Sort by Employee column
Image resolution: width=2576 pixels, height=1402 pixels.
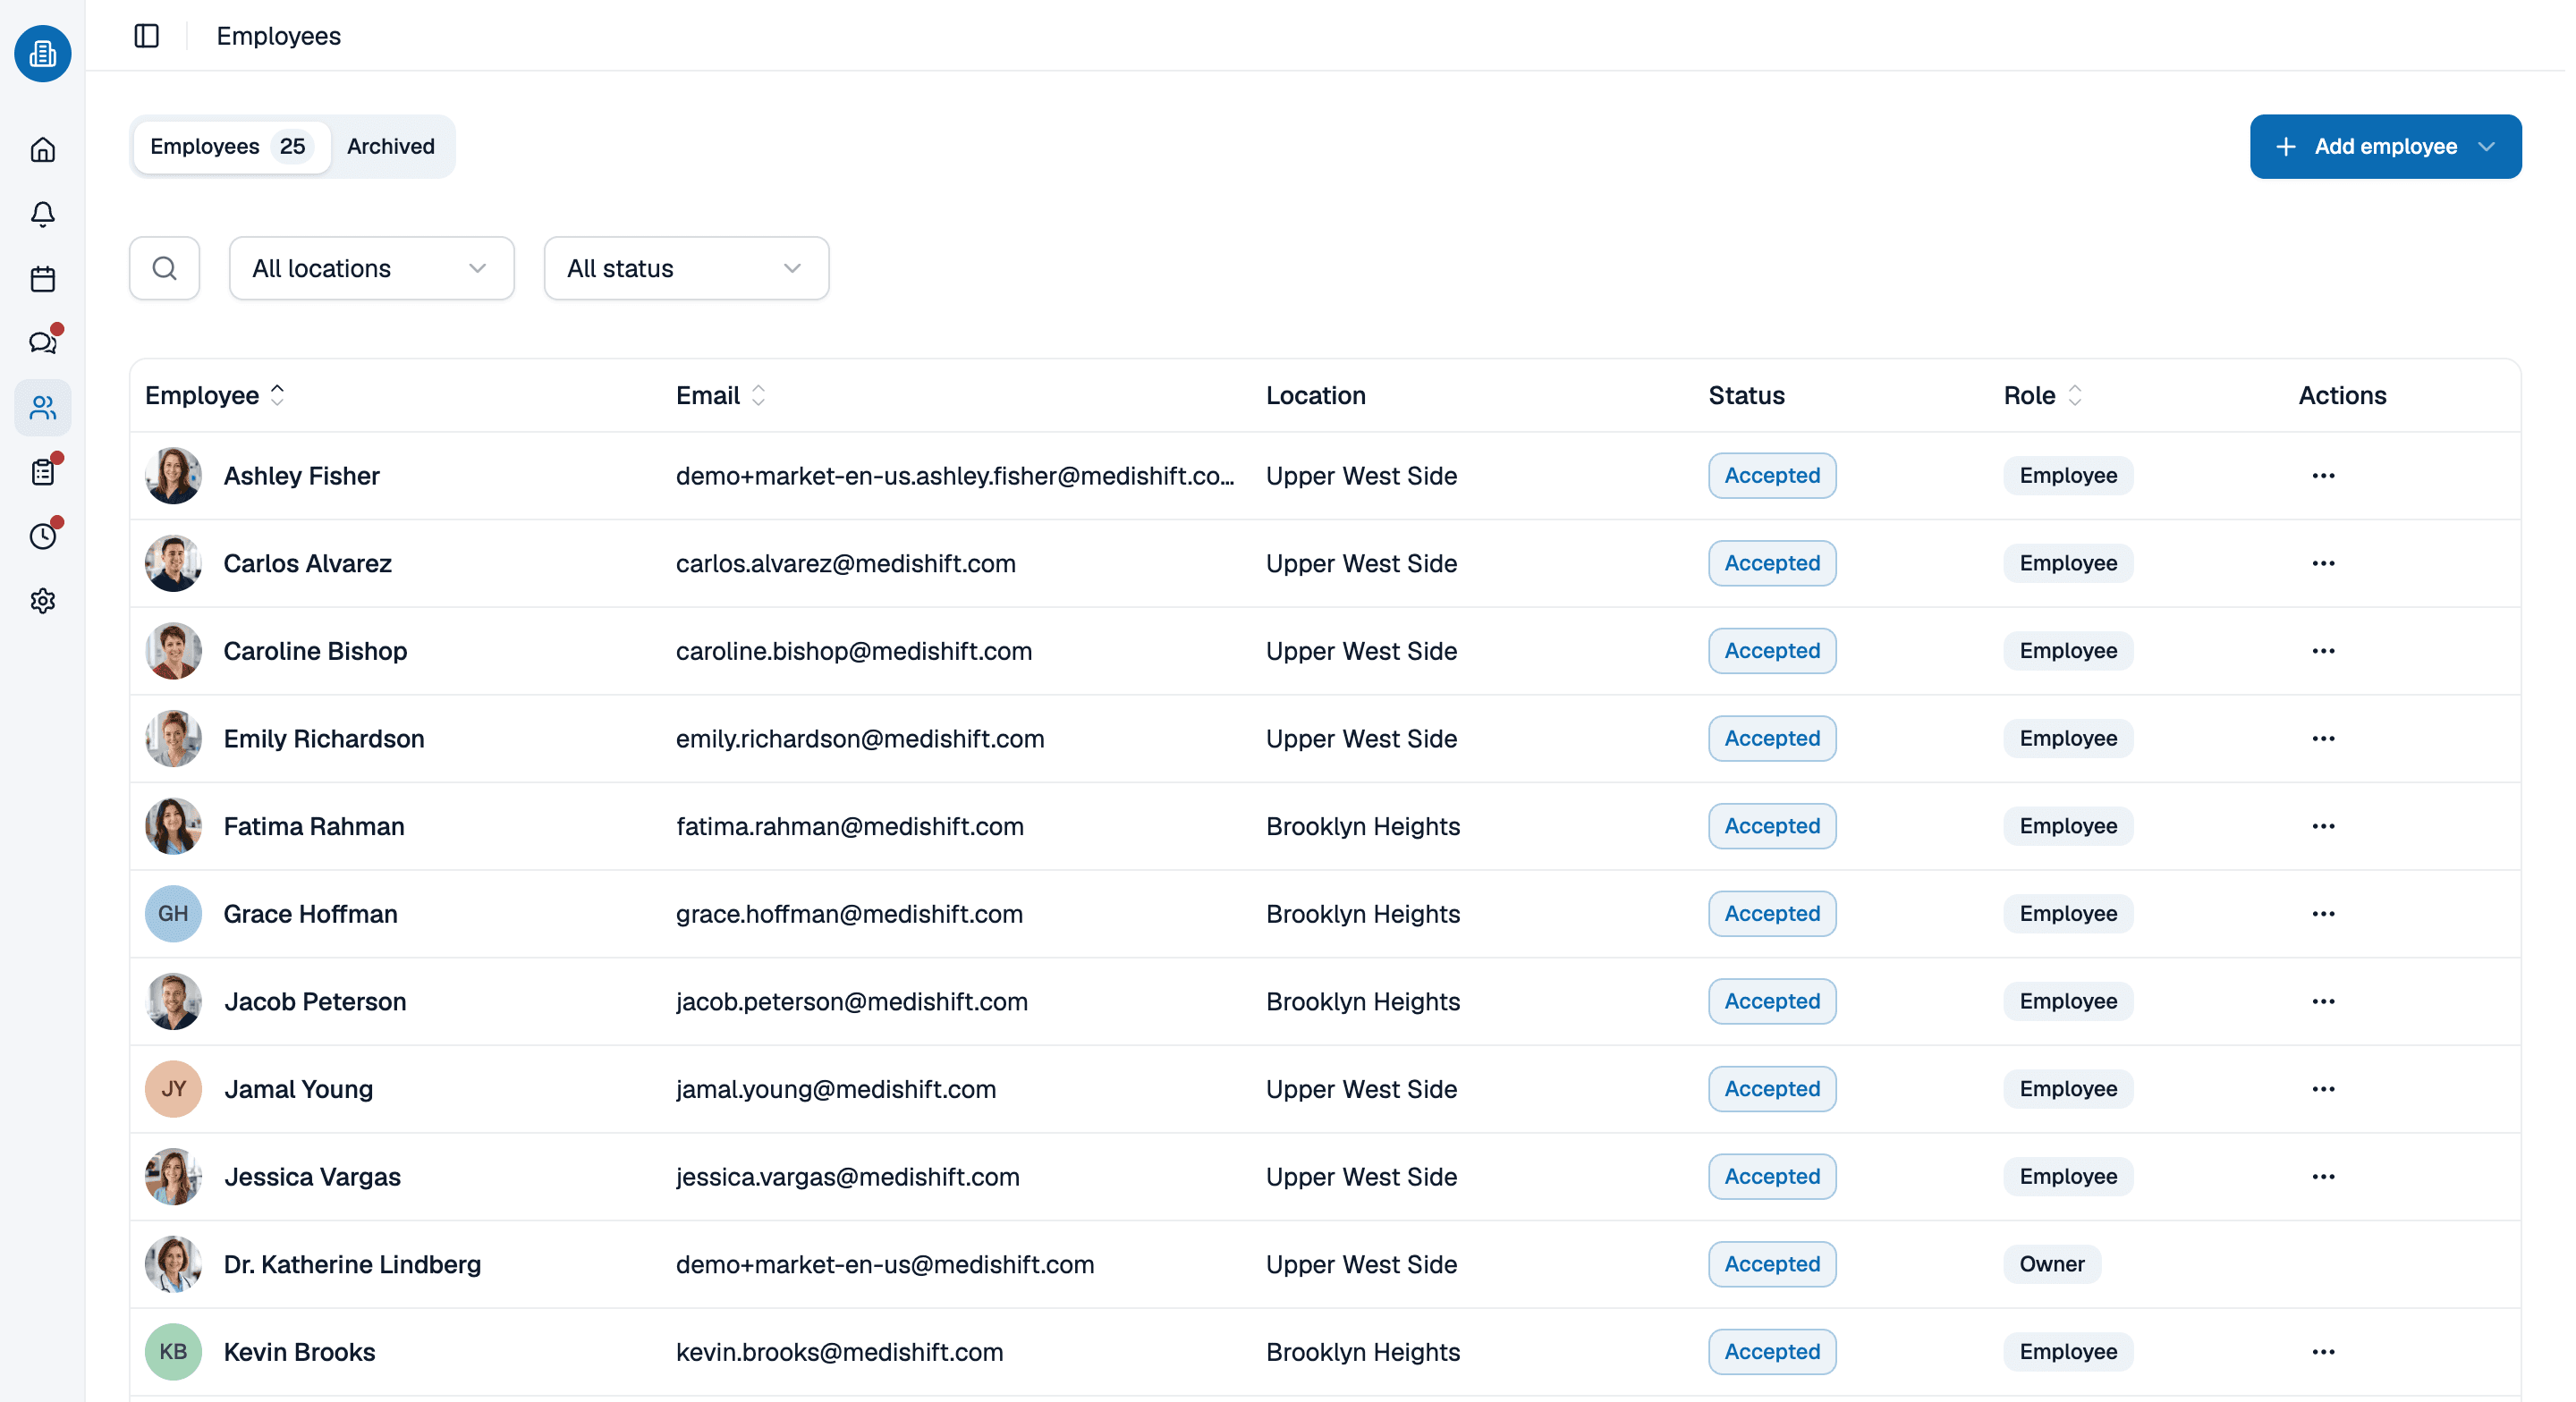(x=215, y=396)
